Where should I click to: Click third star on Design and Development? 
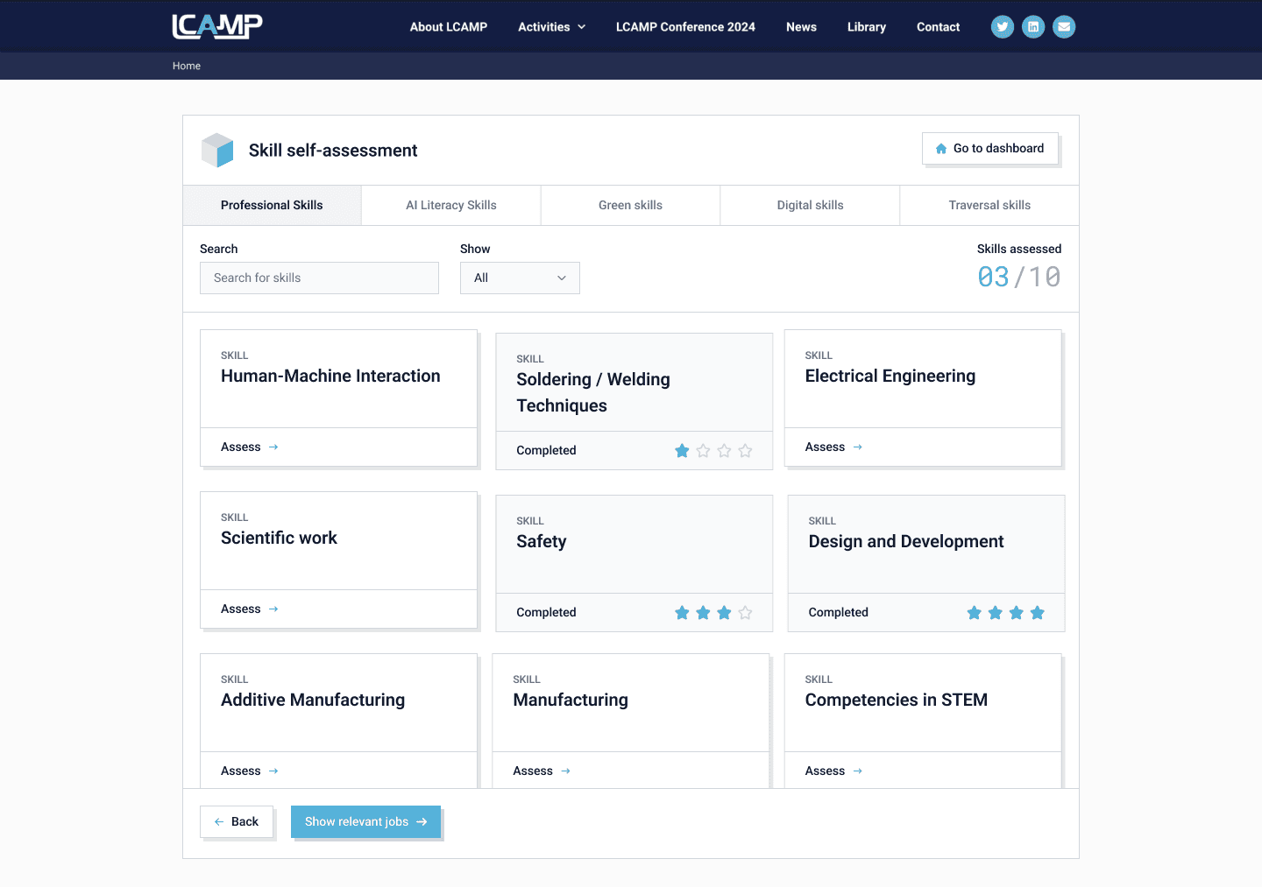click(x=1016, y=612)
